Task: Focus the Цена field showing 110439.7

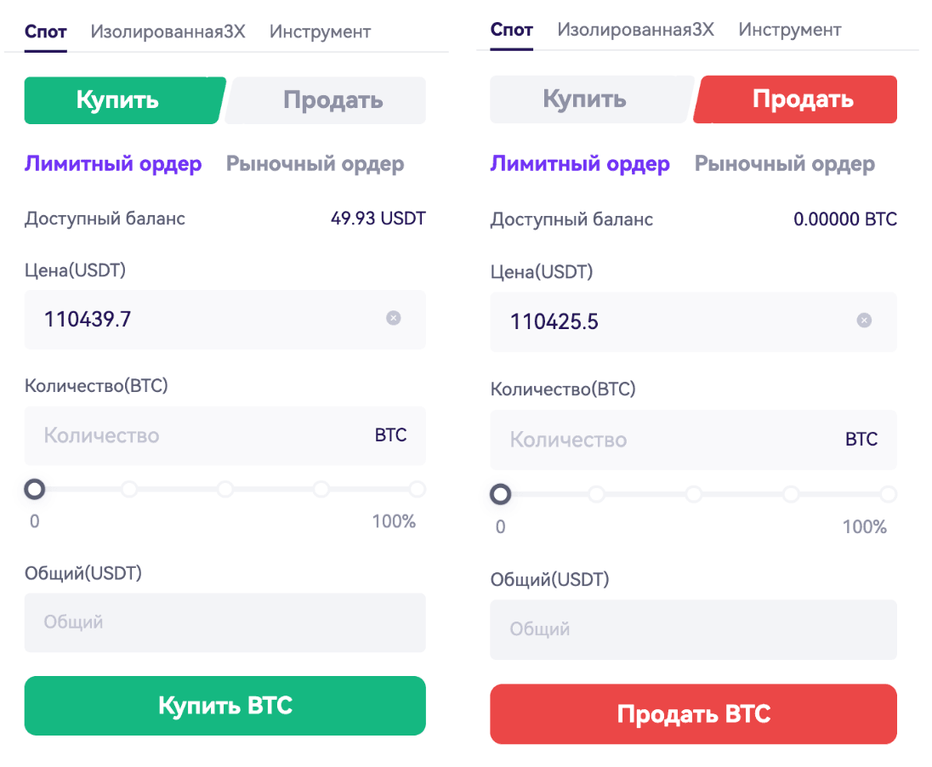Action: (224, 319)
